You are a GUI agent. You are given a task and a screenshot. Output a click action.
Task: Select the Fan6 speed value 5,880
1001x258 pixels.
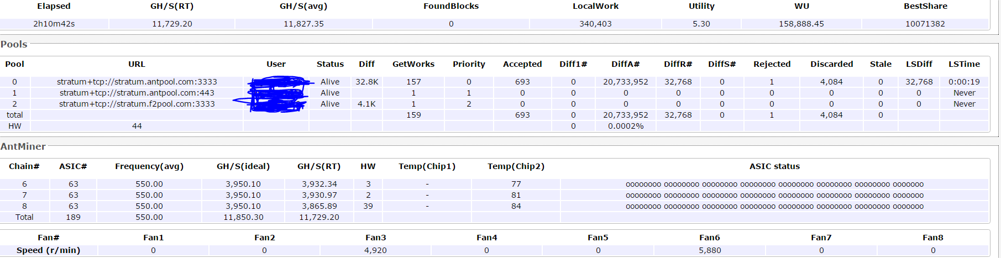709,250
